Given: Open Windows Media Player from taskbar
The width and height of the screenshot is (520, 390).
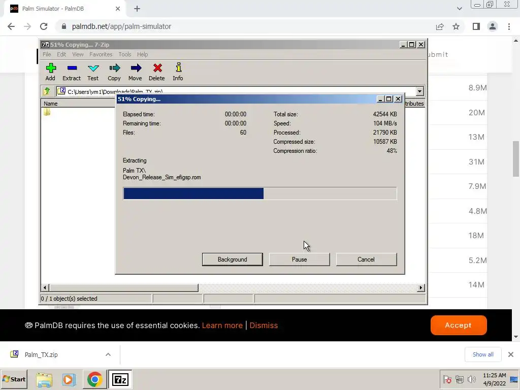Looking at the screenshot, I should point(69,379).
